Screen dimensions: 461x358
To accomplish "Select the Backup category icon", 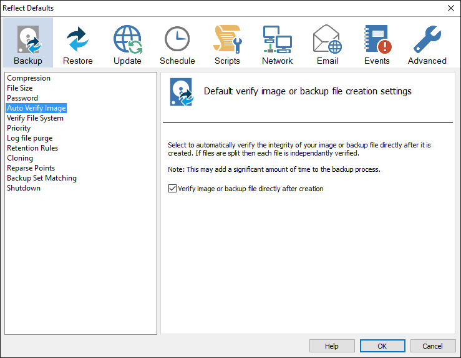I will (28, 44).
